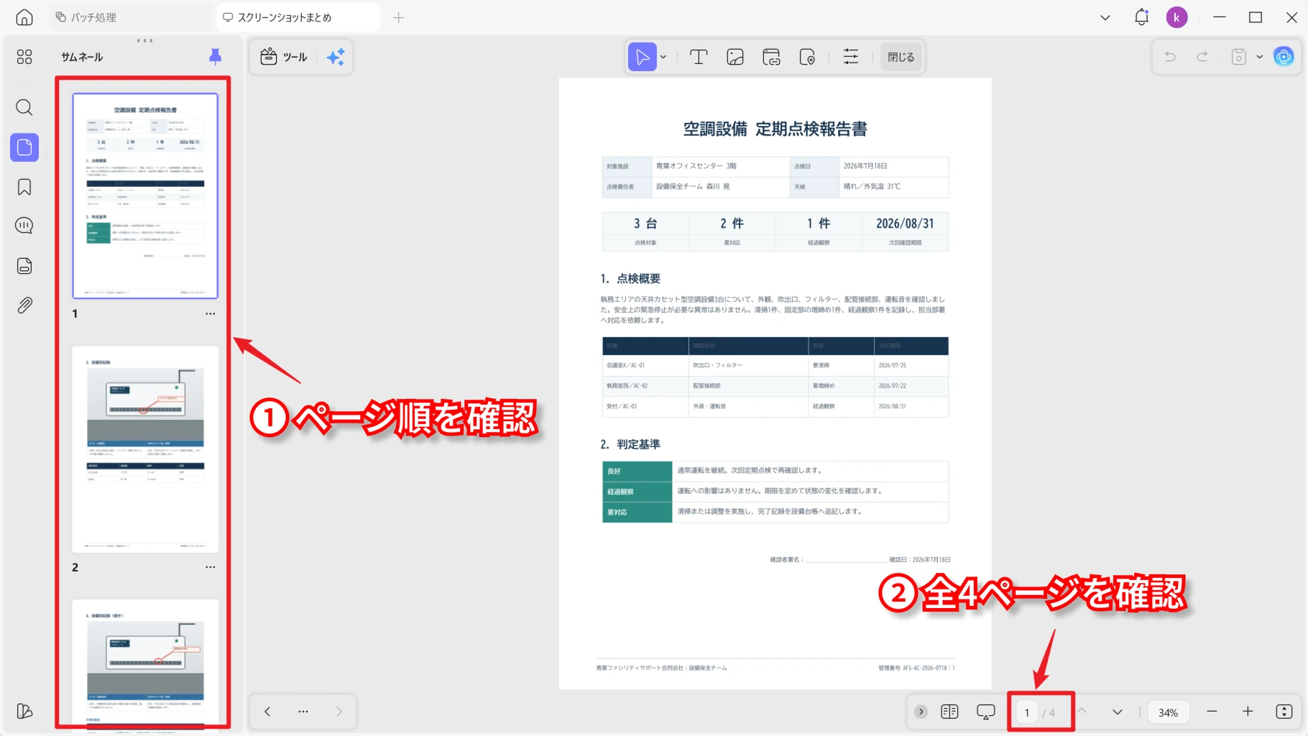Click the undo arrow

click(1170, 57)
